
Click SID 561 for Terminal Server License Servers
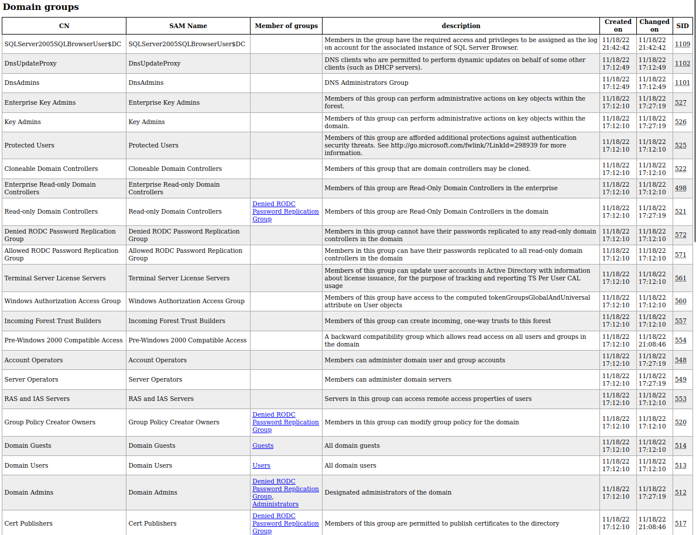[x=680, y=279]
